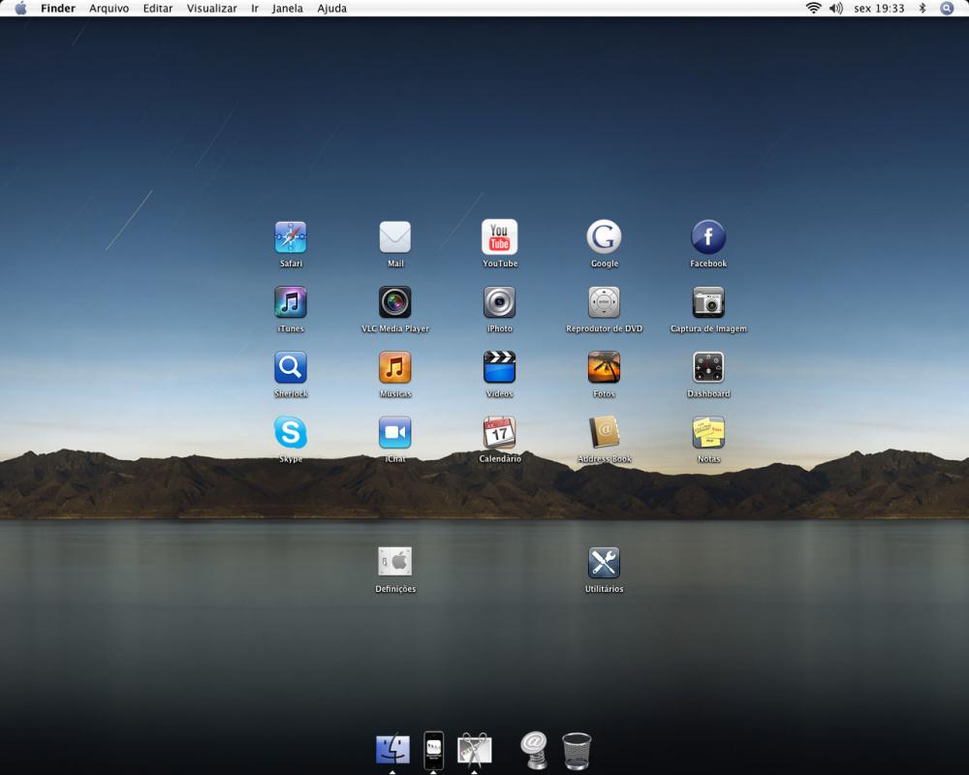This screenshot has width=969, height=775.
Task: Open the Mail envelope icon
Action: 395,237
